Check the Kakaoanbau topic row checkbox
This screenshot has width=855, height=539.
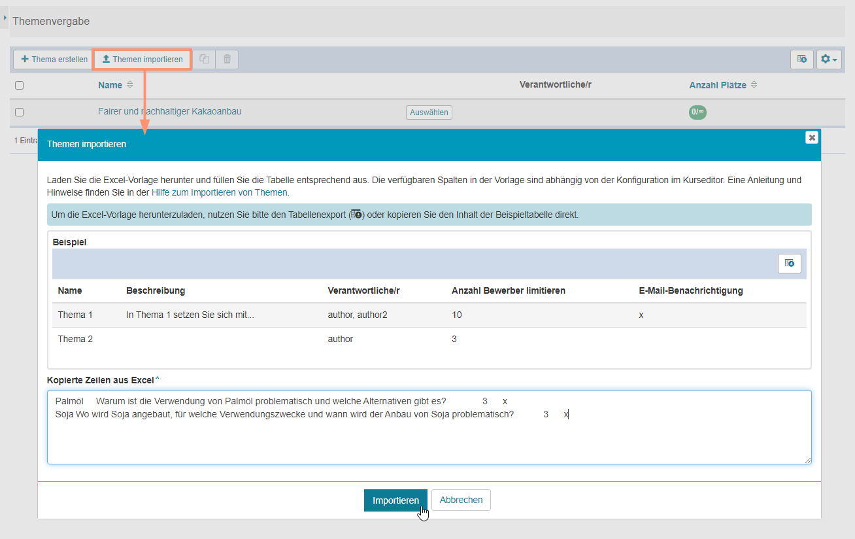click(20, 113)
